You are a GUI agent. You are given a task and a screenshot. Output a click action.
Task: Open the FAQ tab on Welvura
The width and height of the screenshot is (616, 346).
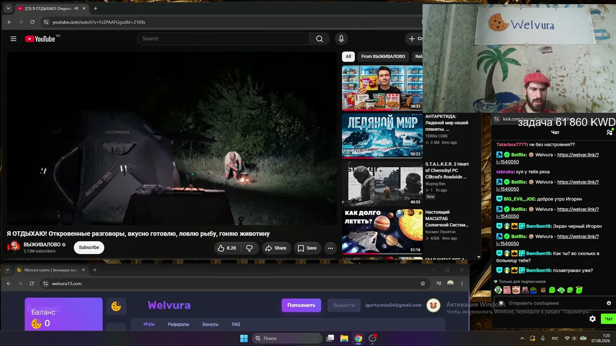point(236,324)
